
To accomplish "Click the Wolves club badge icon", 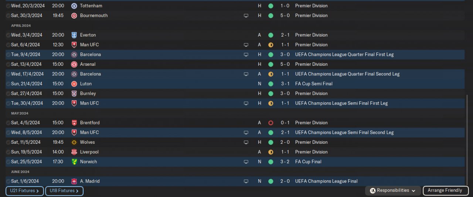I will [74, 142].
